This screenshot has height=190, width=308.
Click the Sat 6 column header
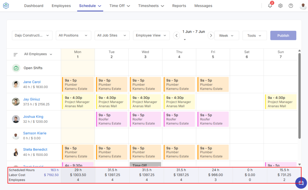pos(247,55)
